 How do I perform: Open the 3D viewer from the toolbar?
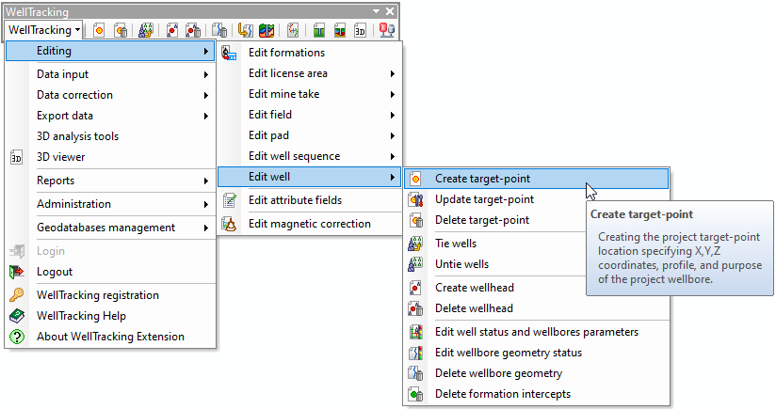[x=361, y=31]
